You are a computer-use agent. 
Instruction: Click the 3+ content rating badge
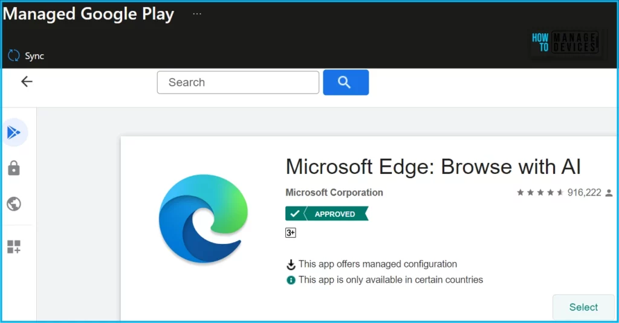click(291, 232)
